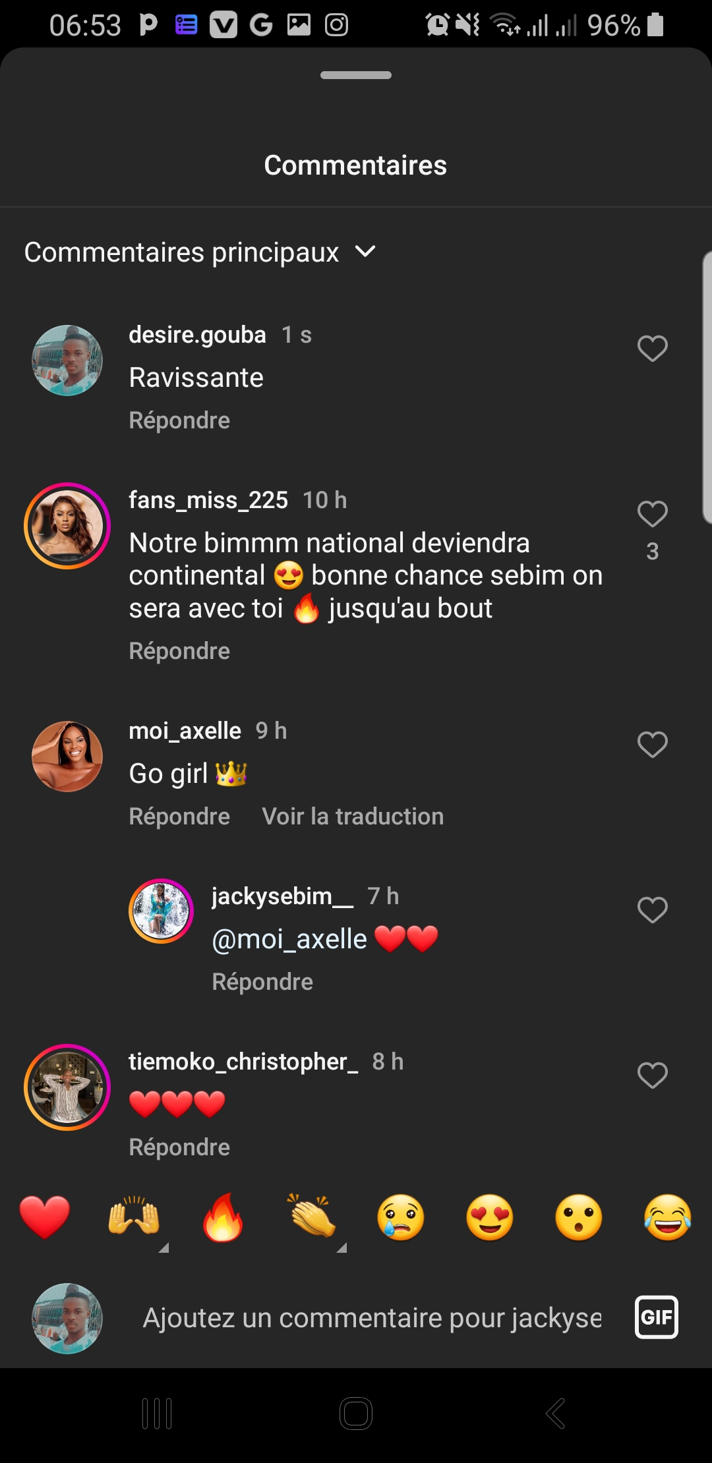Viewport: 712px width, 1463px height.
Task: Like moi_axelle's "Go girl" comment
Action: click(x=652, y=745)
